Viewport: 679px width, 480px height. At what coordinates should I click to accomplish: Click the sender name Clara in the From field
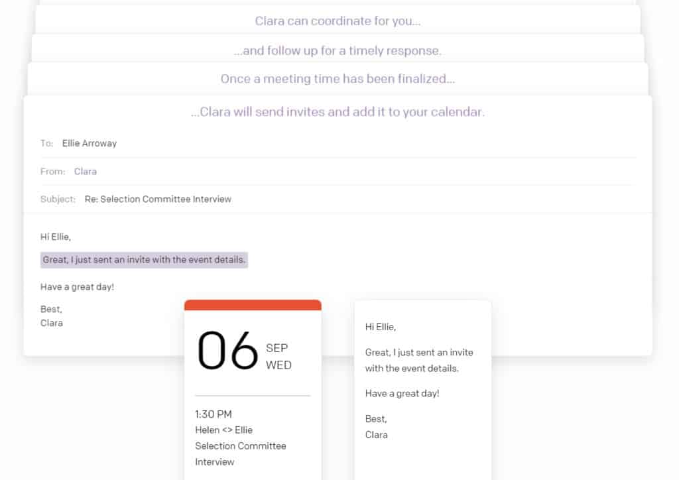pos(86,171)
